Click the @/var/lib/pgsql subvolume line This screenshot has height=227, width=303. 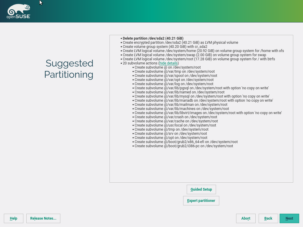click(x=202, y=88)
